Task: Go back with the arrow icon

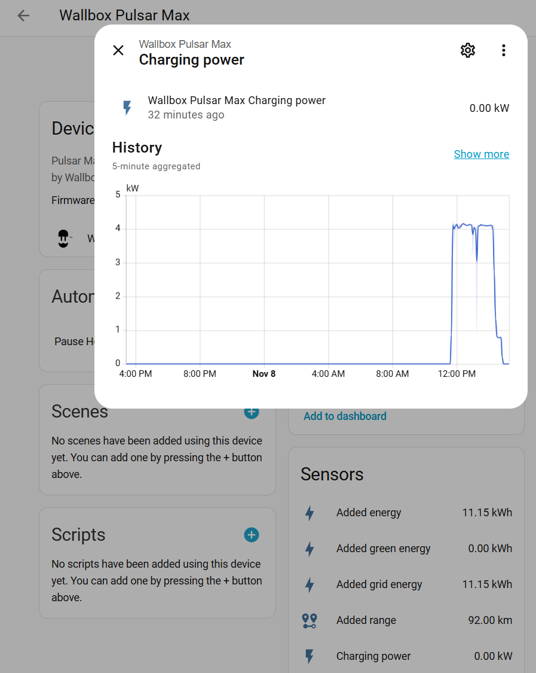Action: pos(23,16)
